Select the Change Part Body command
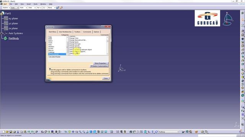The width and height of the screenshot is (245, 137). point(75,48)
